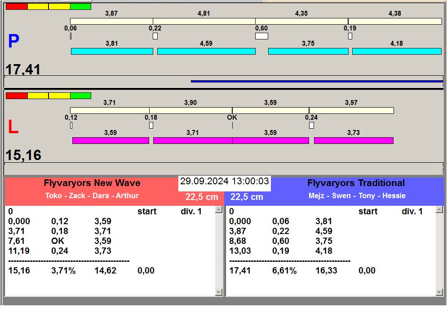
Task: Click the green start light in lane P
Action: tap(81, 7)
